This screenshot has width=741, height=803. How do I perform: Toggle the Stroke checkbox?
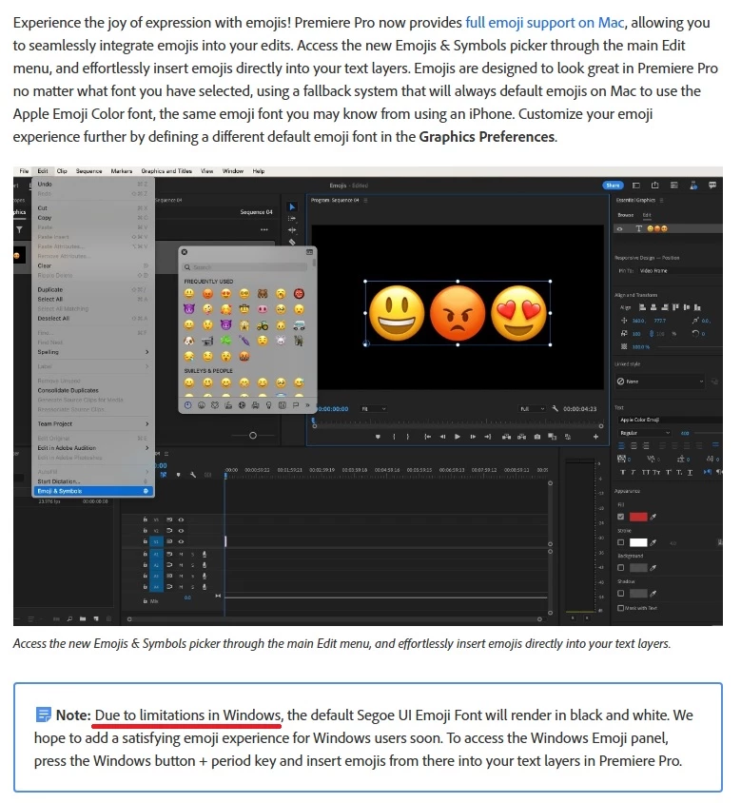pyautogui.click(x=621, y=542)
